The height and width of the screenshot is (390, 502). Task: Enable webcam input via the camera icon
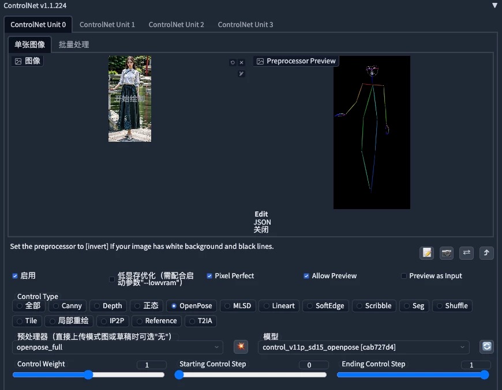[447, 253]
